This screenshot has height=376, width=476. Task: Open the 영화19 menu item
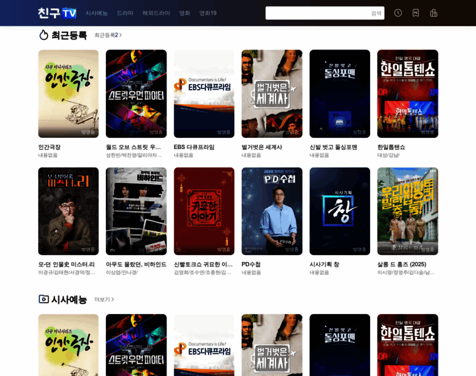click(x=208, y=13)
